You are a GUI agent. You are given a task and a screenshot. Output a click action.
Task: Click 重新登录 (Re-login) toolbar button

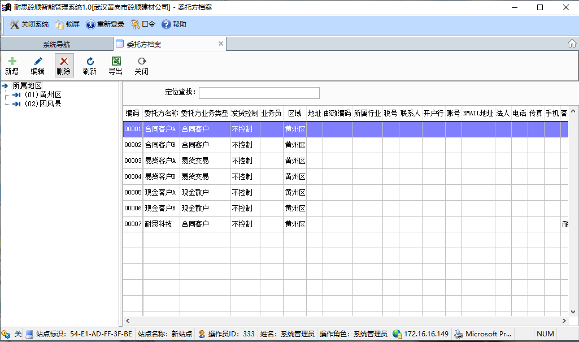105,24
